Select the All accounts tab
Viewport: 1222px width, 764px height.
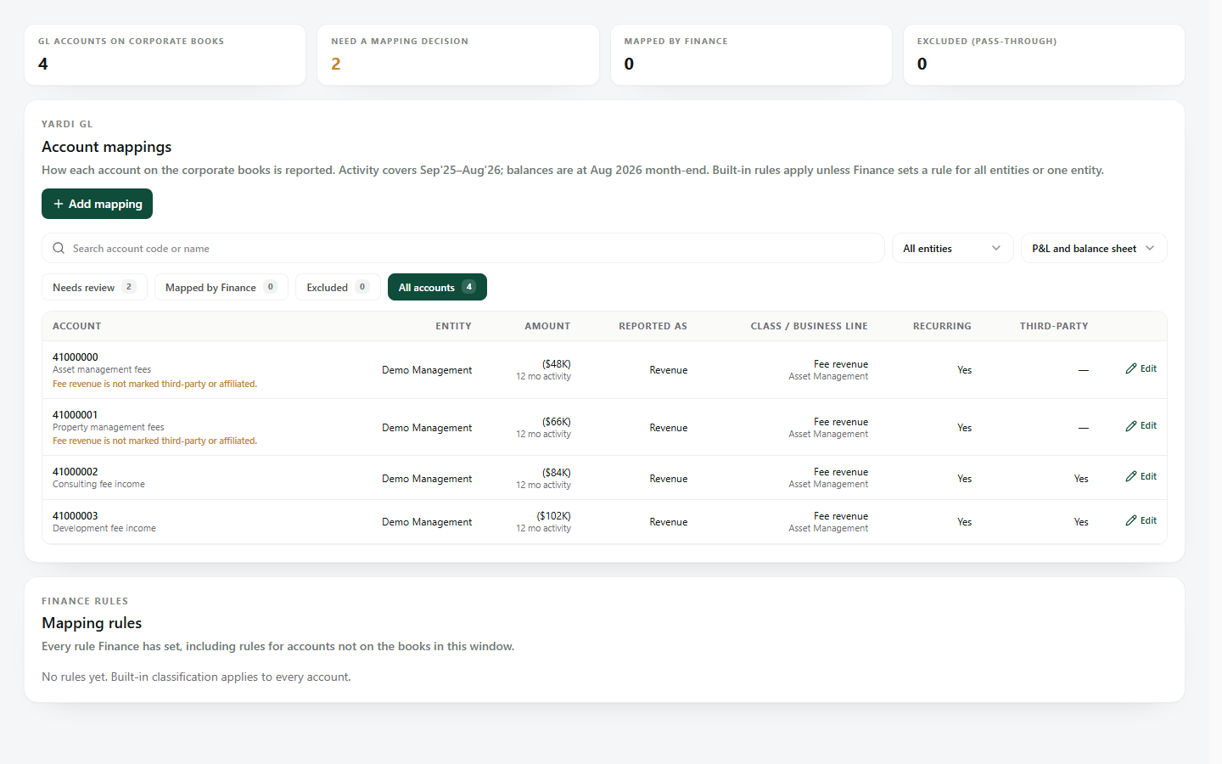pos(437,288)
